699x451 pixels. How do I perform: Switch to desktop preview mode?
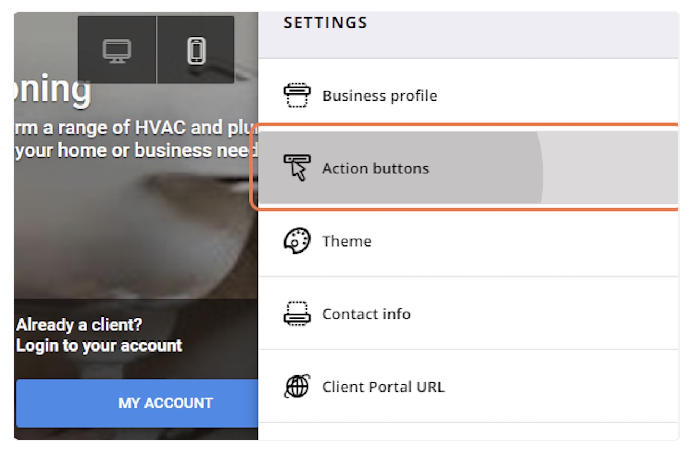pyautogui.click(x=117, y=51)
